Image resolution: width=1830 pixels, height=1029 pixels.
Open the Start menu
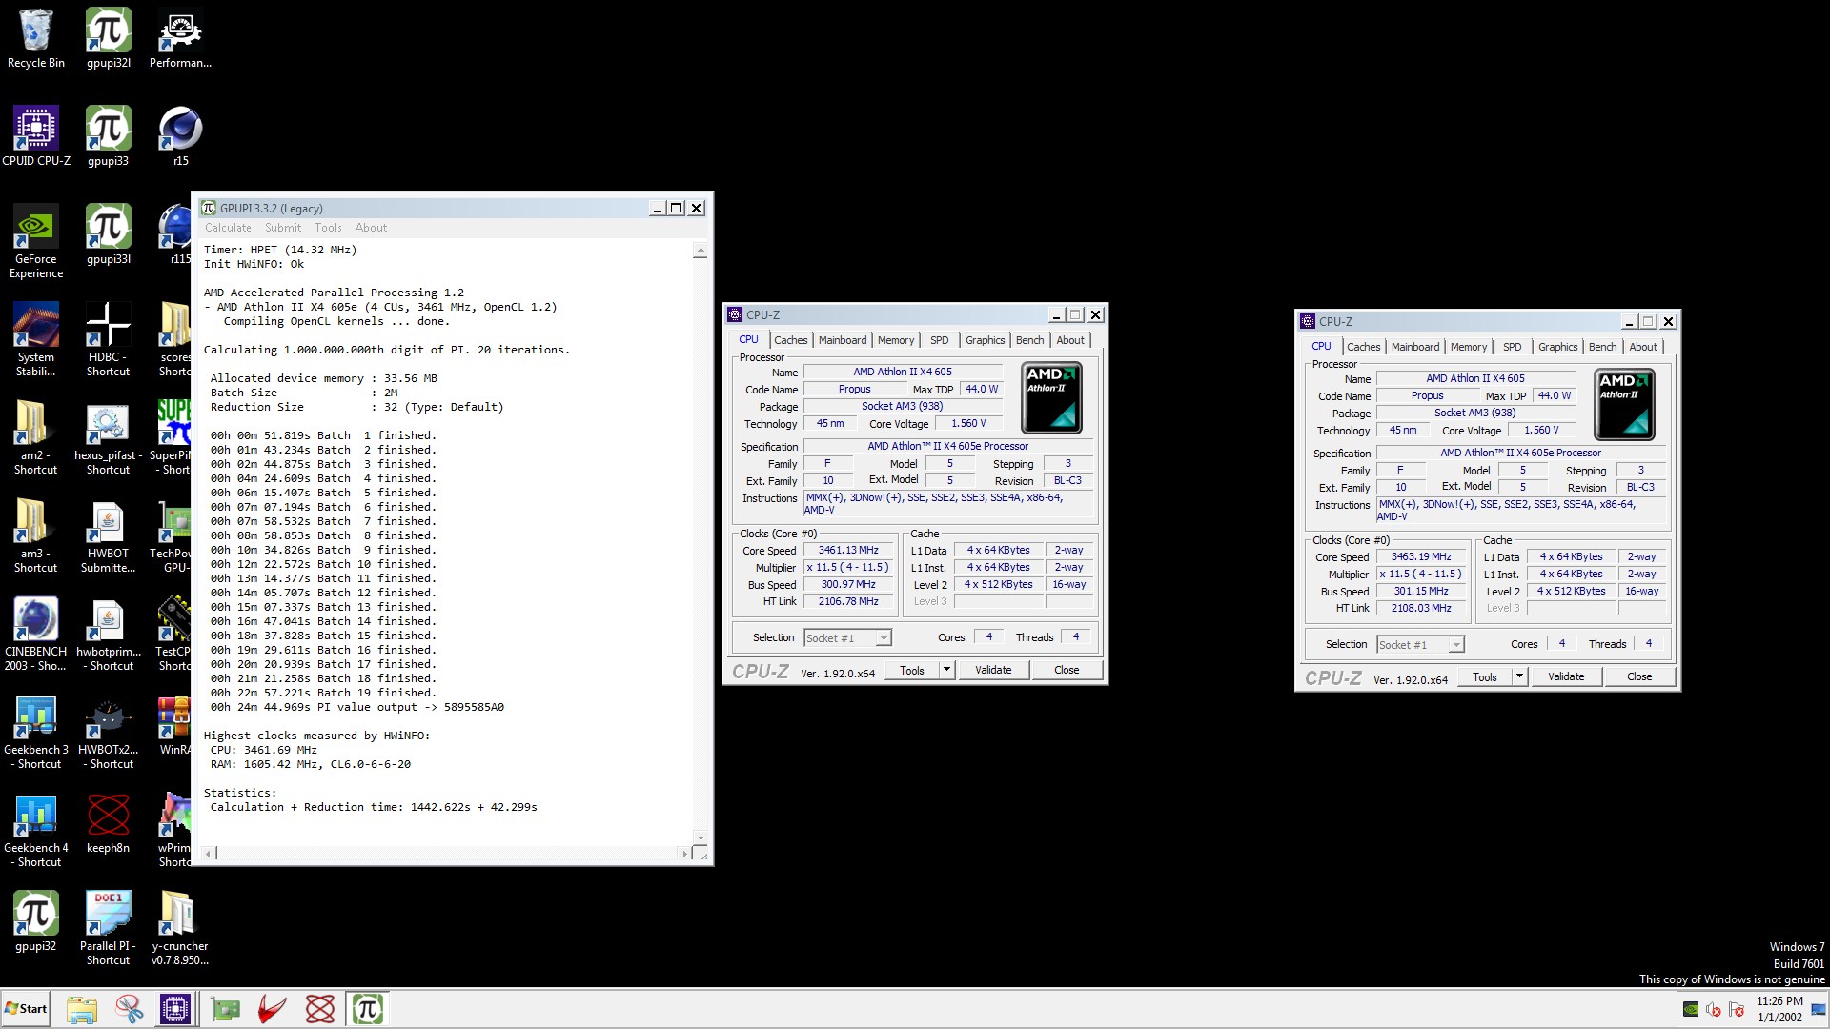(x=27, y=1009)
